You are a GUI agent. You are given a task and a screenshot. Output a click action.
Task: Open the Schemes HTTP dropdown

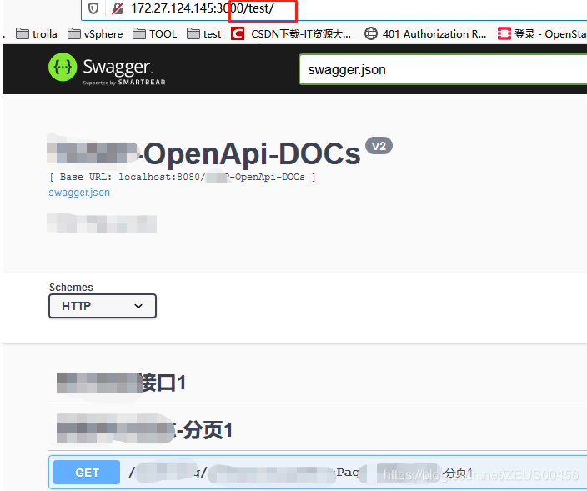103,306
